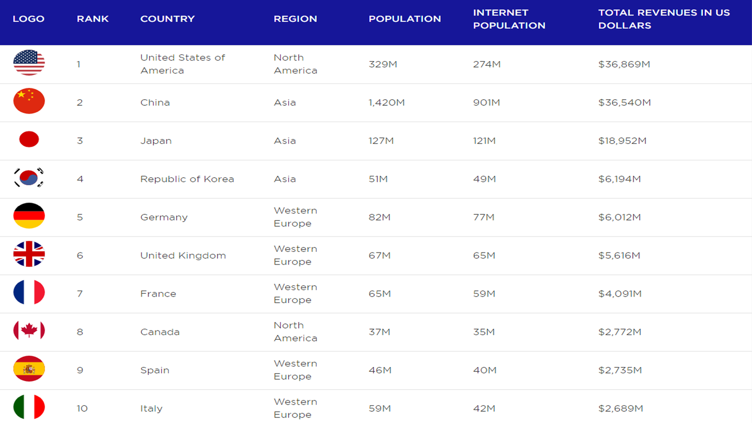The height and width of the screenshot is (423, 752).
Task: Select the United Kingdom flag icon
Action: coord(29,255)
